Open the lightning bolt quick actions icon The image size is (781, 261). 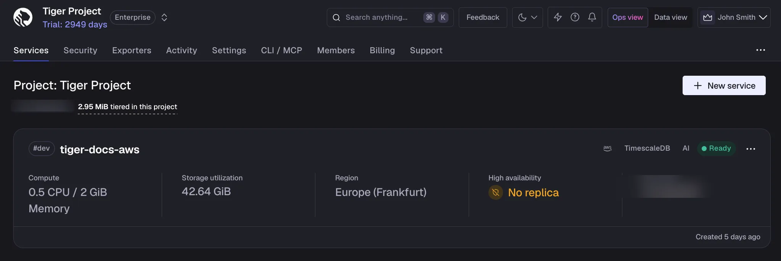(x=558, y=17)
